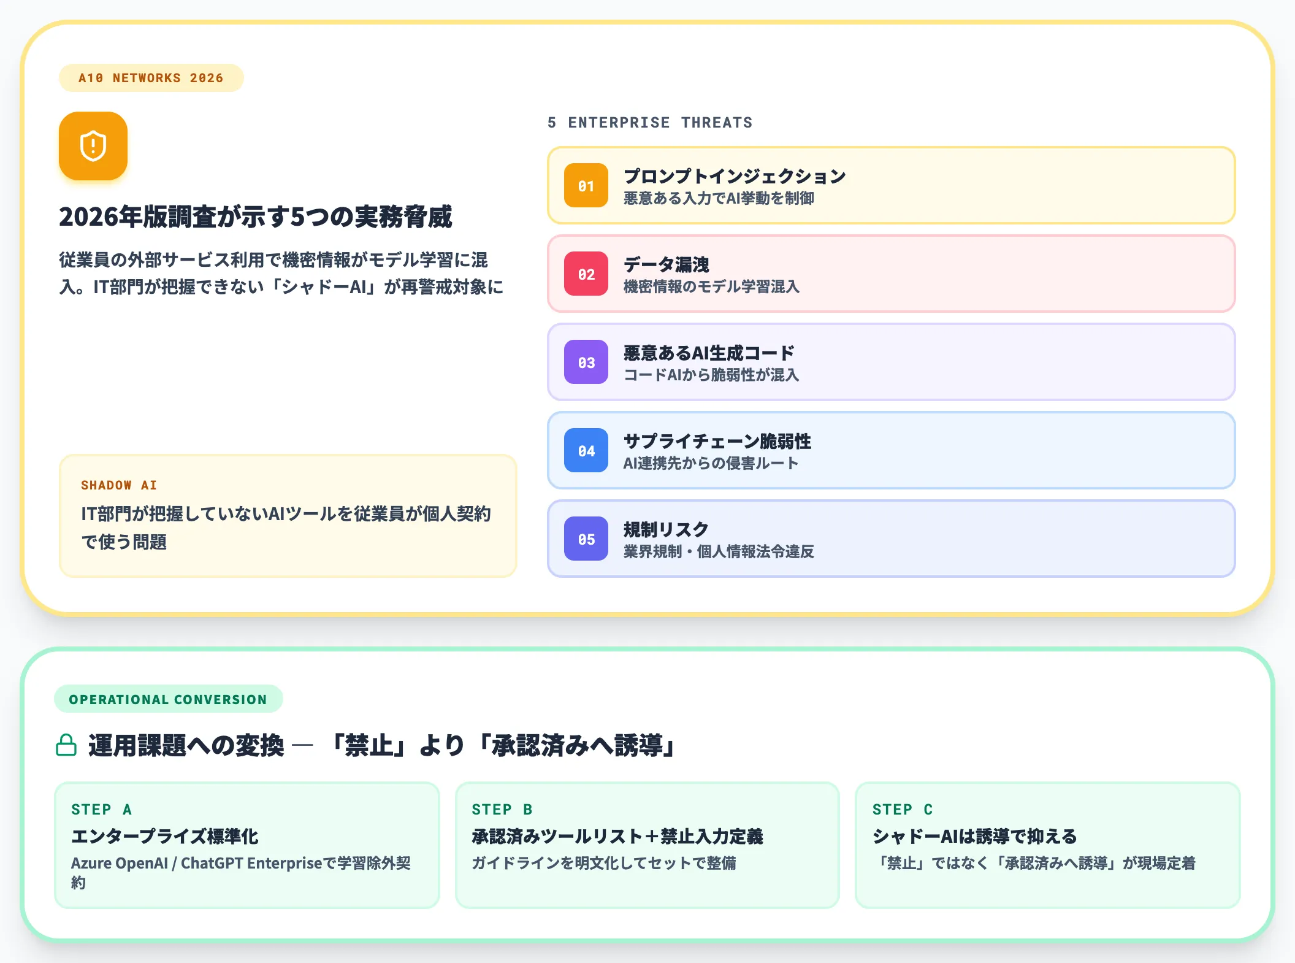Click the text 機密情報のモデル学習混入
The width and height of the screenshot is (1295, 963).
711,286
